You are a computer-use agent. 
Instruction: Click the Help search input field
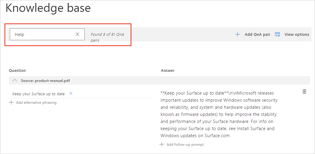coord(47,34)
